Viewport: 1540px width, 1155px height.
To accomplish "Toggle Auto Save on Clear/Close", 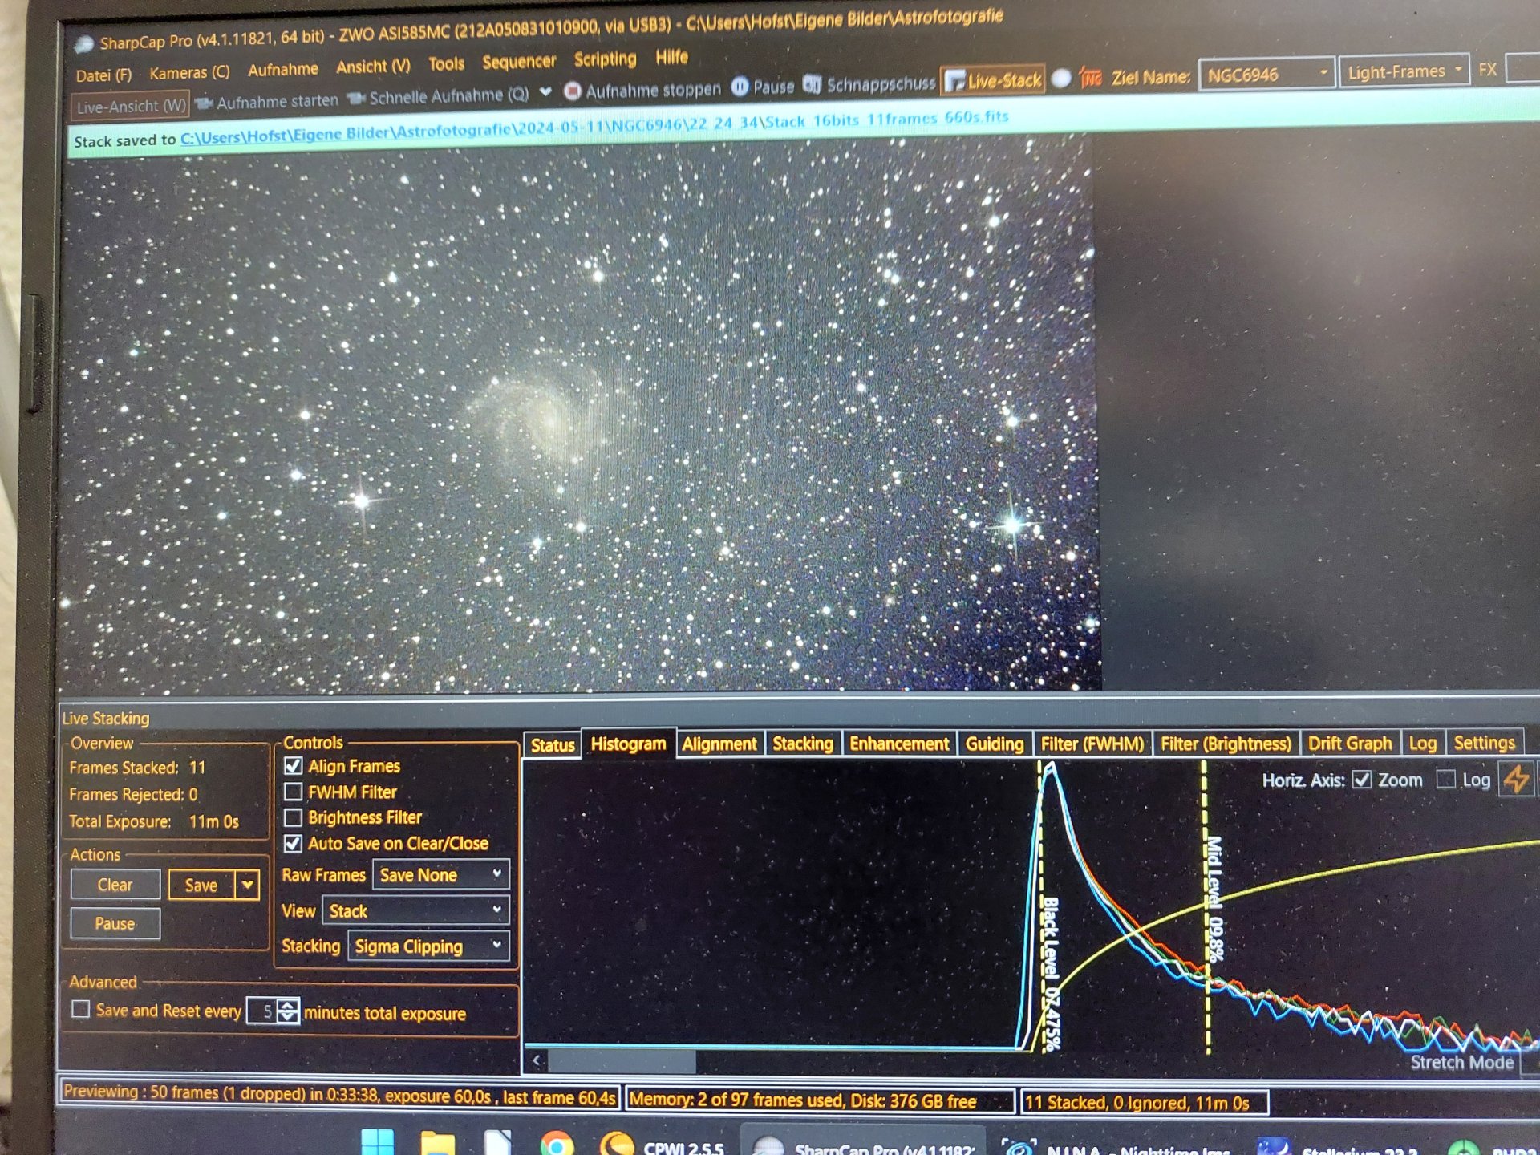I will point(294,843).
